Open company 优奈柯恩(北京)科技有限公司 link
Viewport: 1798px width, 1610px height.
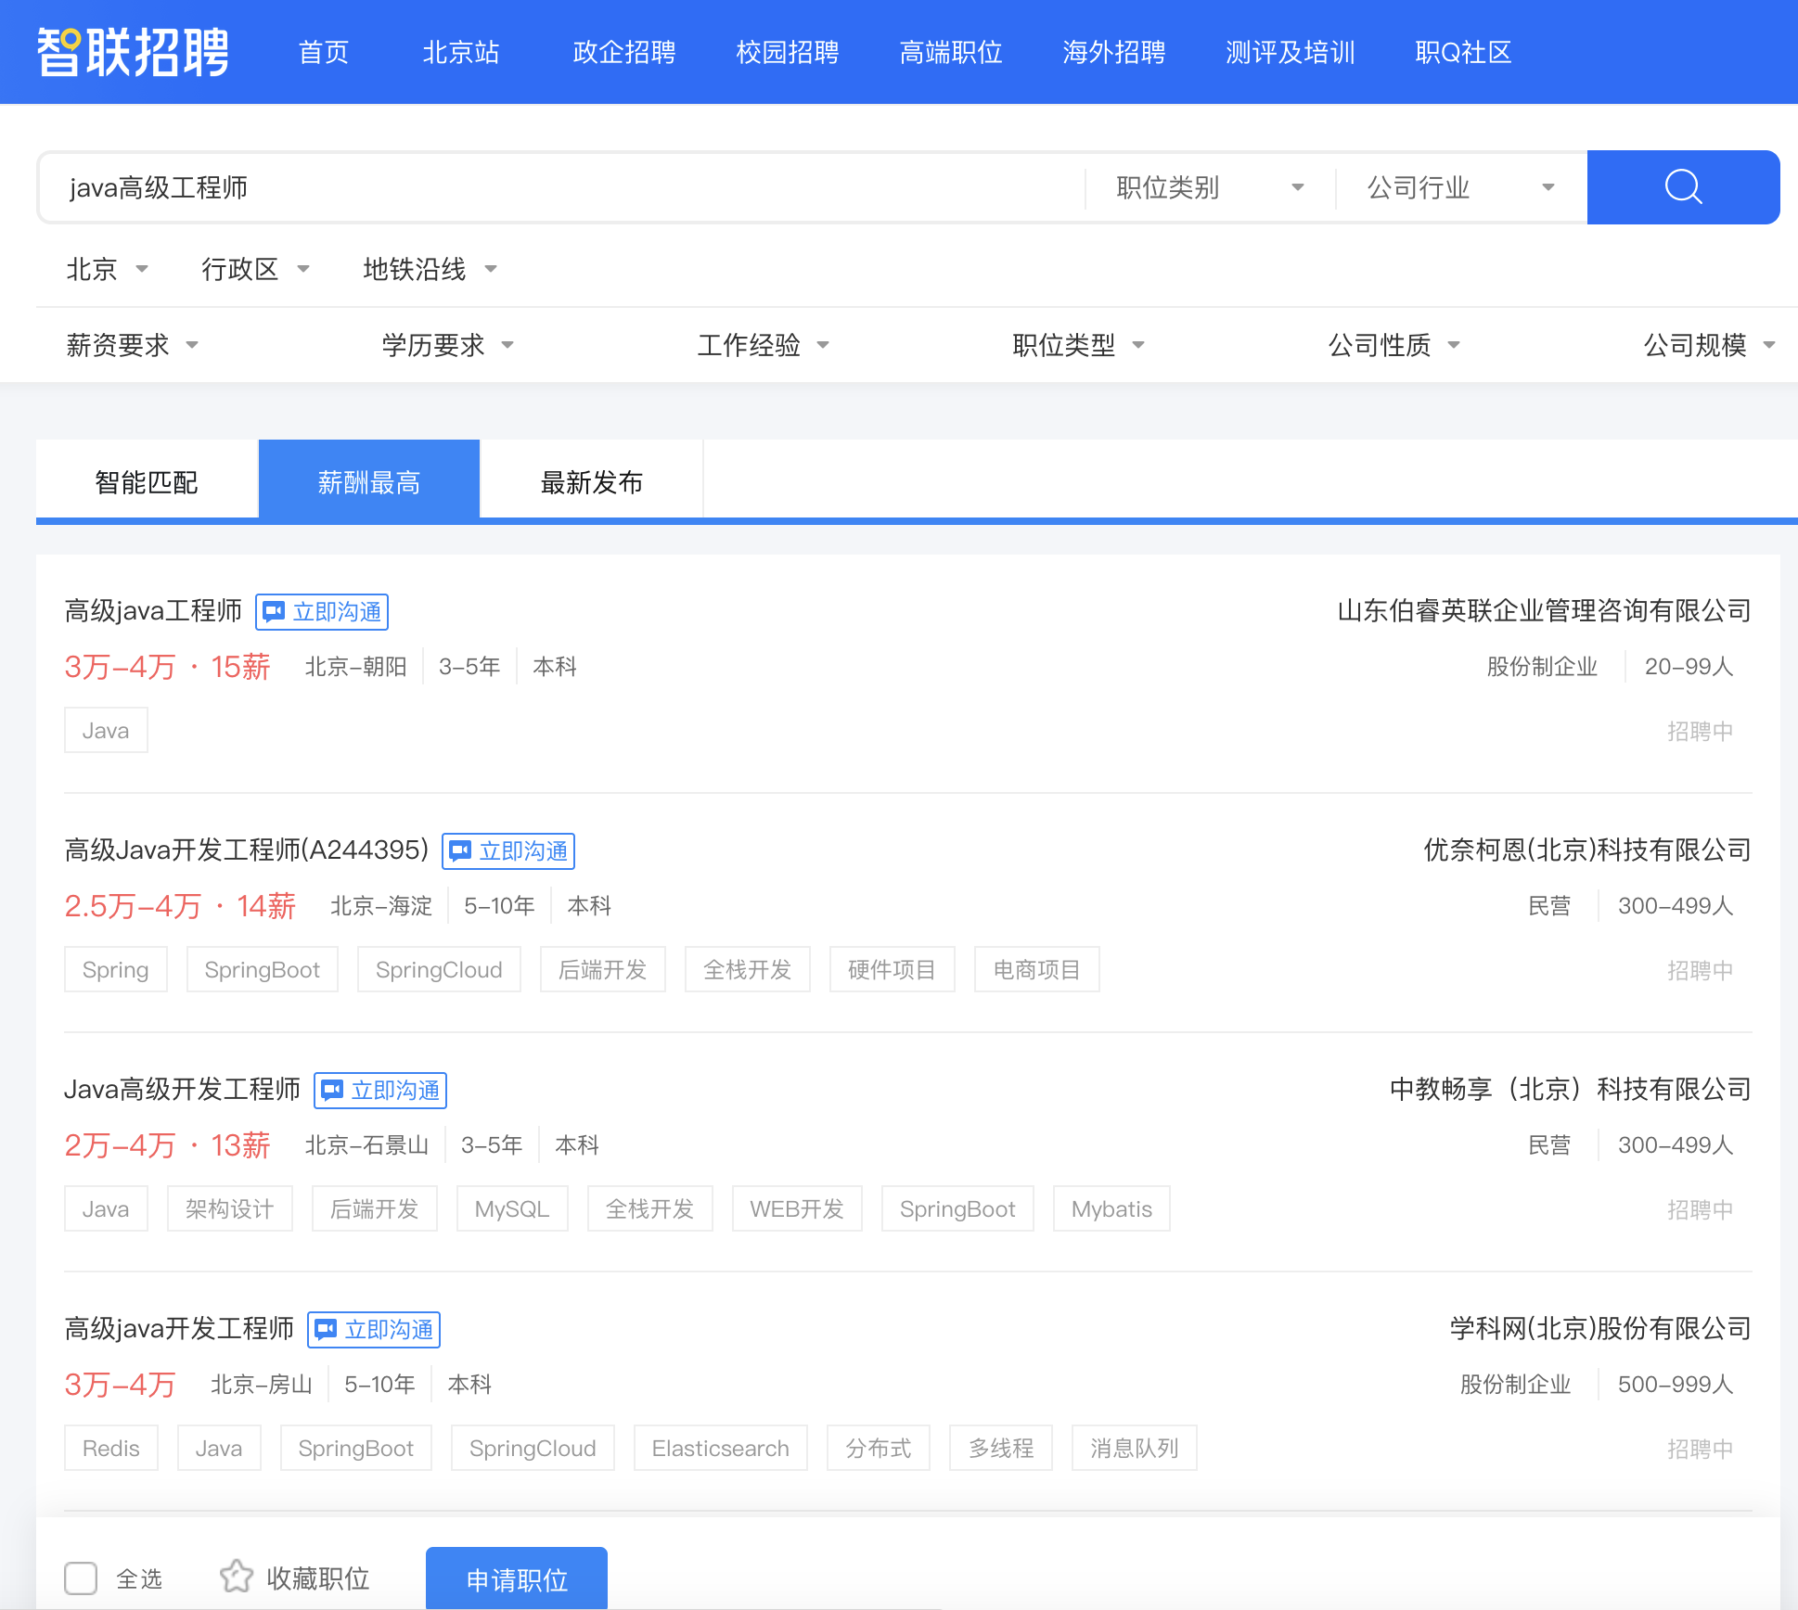[1586, 850]
